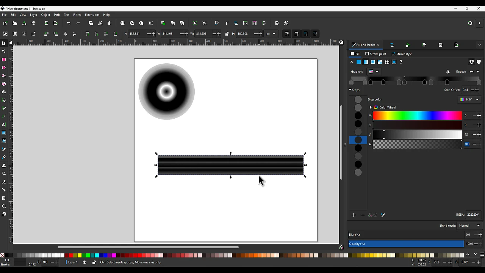Viewport: 485px width, 273px height.
Task: Open the Text and Font dialog icon
Action: pyautogui.click(x=227, y=24)
